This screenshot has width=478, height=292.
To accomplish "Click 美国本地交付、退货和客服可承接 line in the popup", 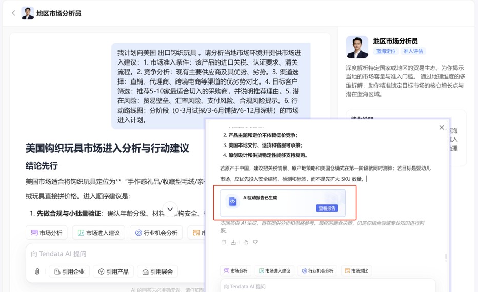I will pos(265,145).
